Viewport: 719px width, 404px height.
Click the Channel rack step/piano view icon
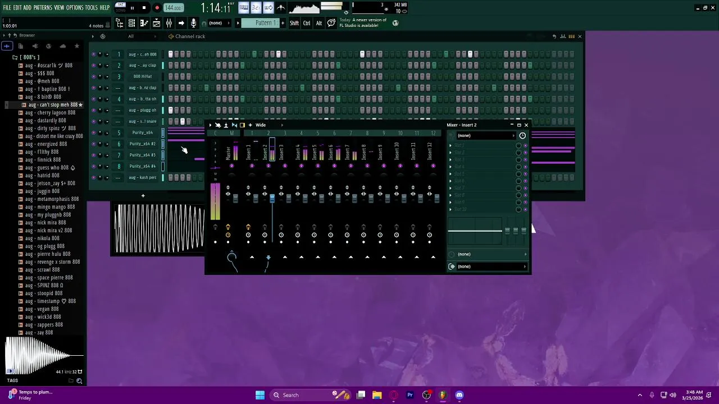tap(571, 36)
